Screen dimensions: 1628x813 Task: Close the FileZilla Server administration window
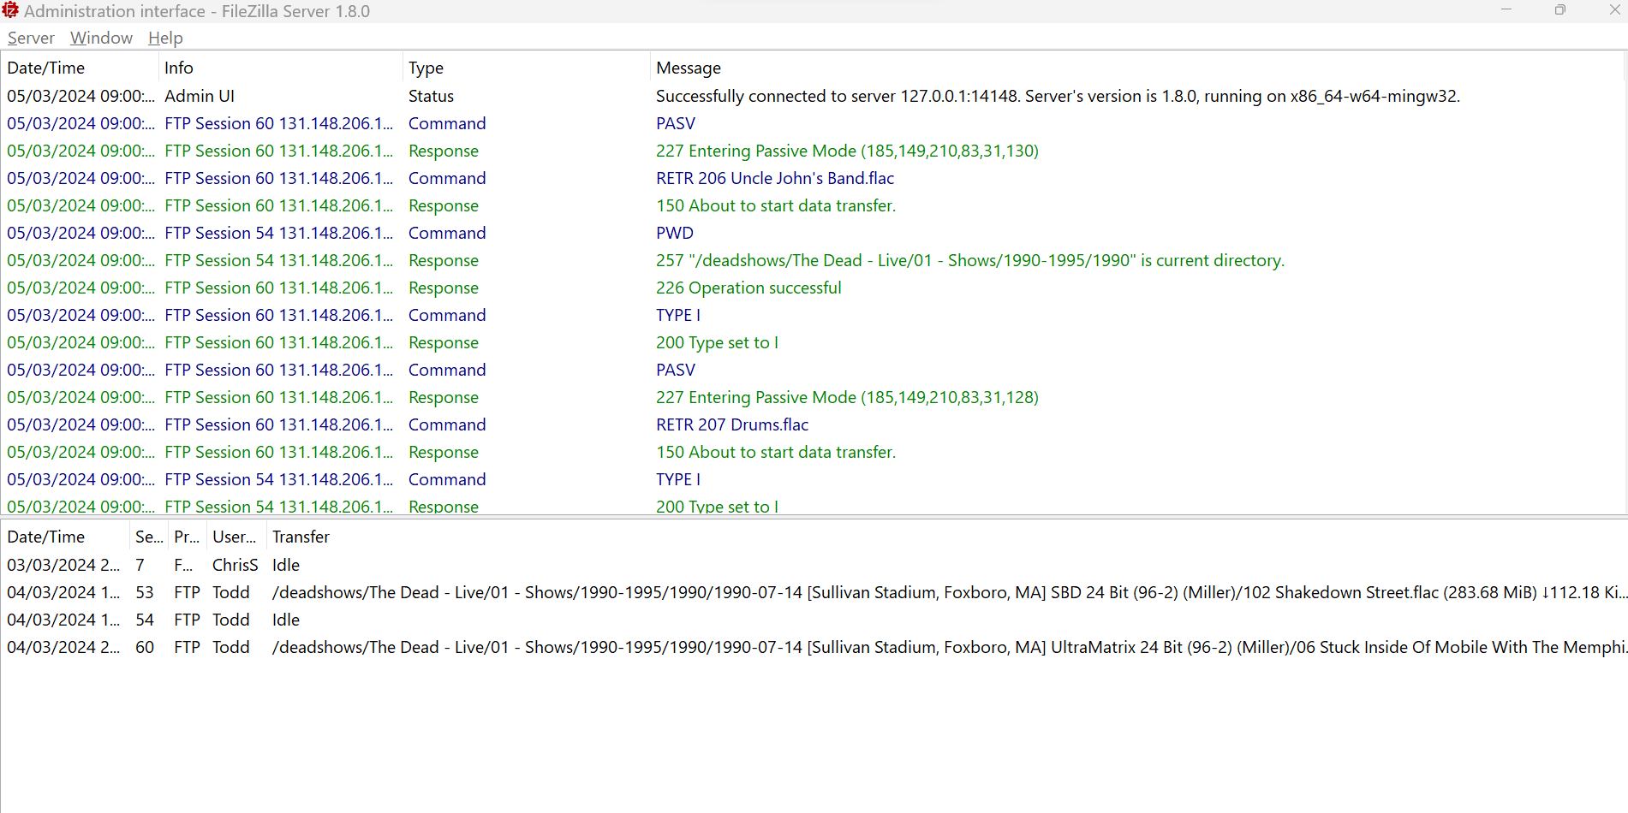1614,10
